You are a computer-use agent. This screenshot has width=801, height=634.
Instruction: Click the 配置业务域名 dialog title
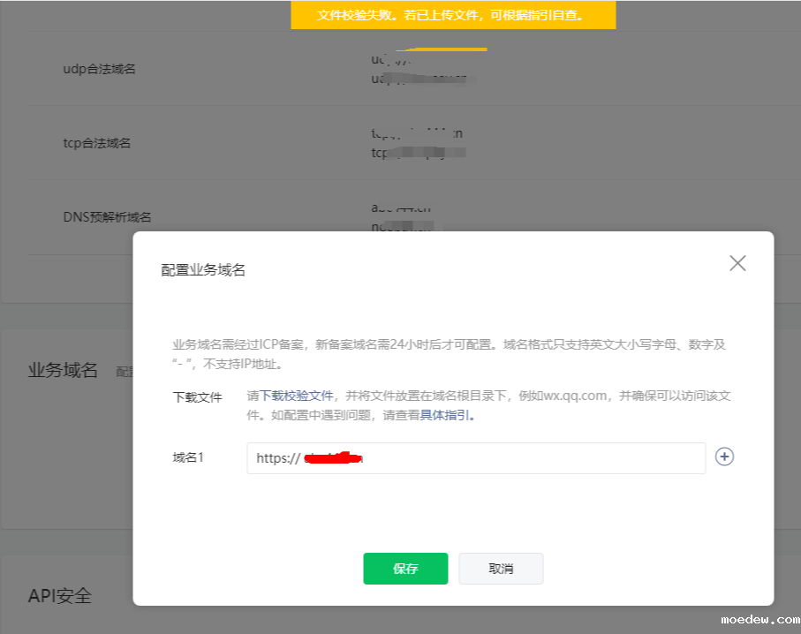pyautogui.click(x=203, y=270)
